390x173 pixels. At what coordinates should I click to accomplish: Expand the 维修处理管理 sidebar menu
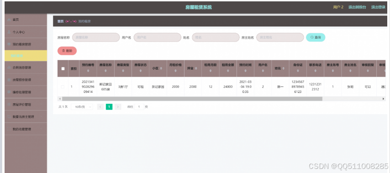tap(26, 92)
